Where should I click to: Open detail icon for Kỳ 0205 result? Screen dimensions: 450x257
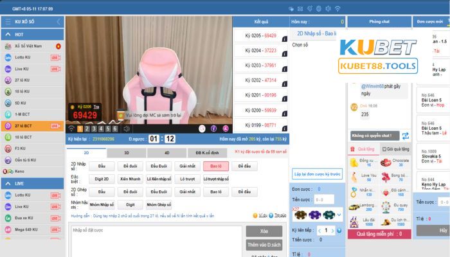pos(284,39)
